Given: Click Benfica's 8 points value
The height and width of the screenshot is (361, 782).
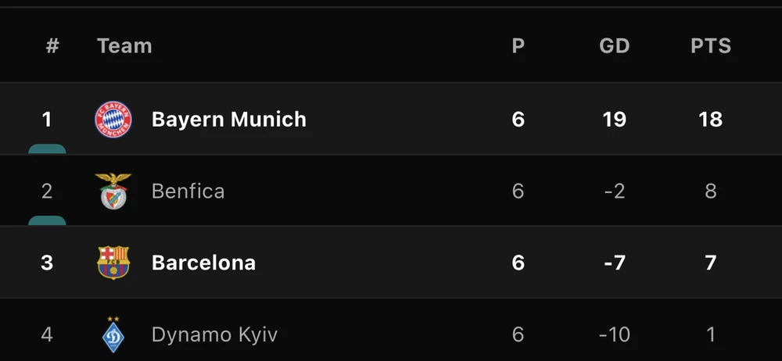Looking at the screenshot, I should [x=710, y=191].
